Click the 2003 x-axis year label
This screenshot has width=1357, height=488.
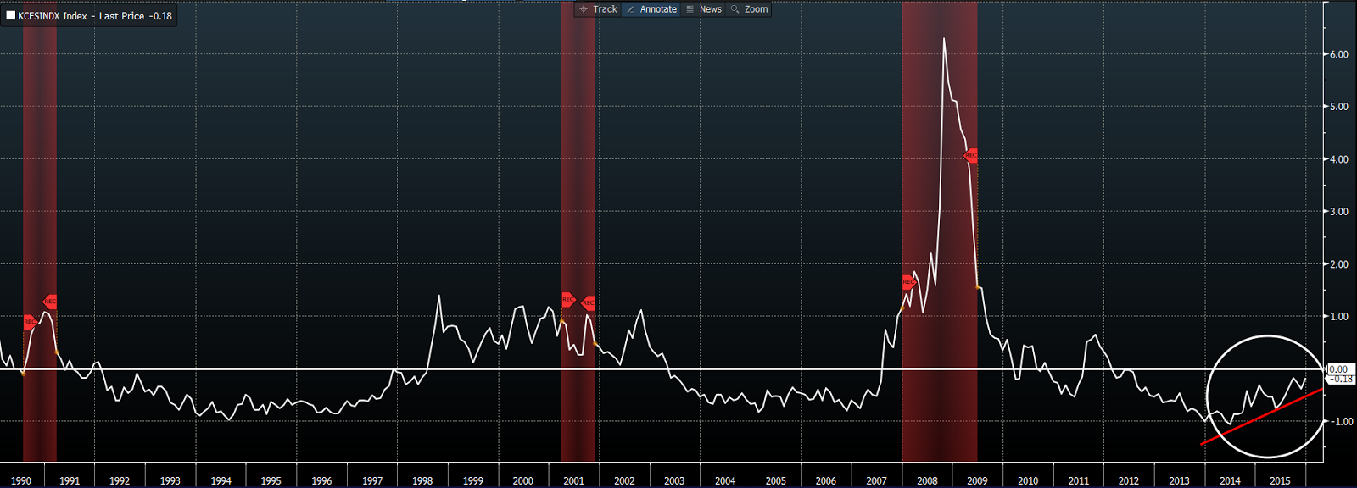(674, 480)
